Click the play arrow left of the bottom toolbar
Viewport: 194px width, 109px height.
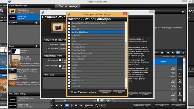[52, 106]
